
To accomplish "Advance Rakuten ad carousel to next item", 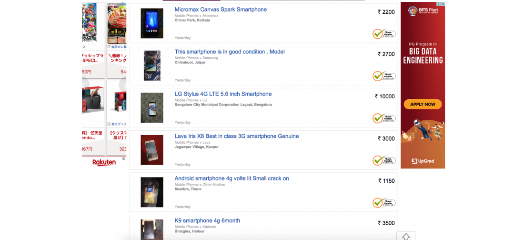I will point(124,86).
